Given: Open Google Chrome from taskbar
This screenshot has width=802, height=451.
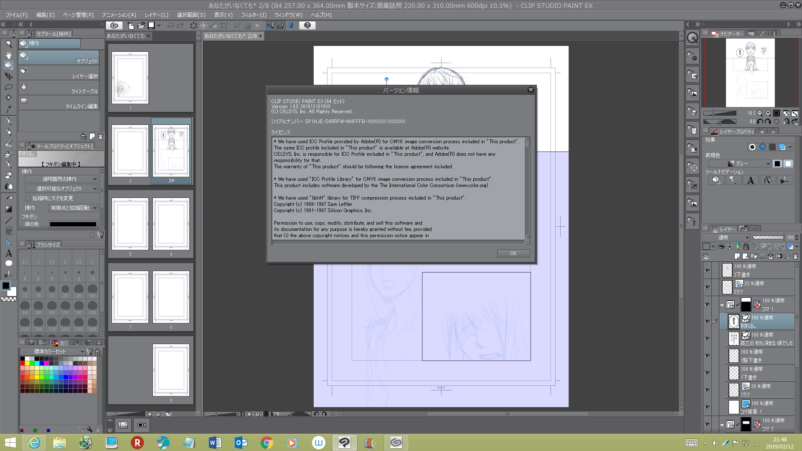Looking at the screenshot, I should coord(266,443).
